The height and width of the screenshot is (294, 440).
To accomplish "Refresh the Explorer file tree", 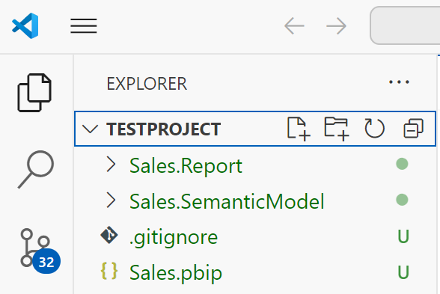I will (375, 129).
